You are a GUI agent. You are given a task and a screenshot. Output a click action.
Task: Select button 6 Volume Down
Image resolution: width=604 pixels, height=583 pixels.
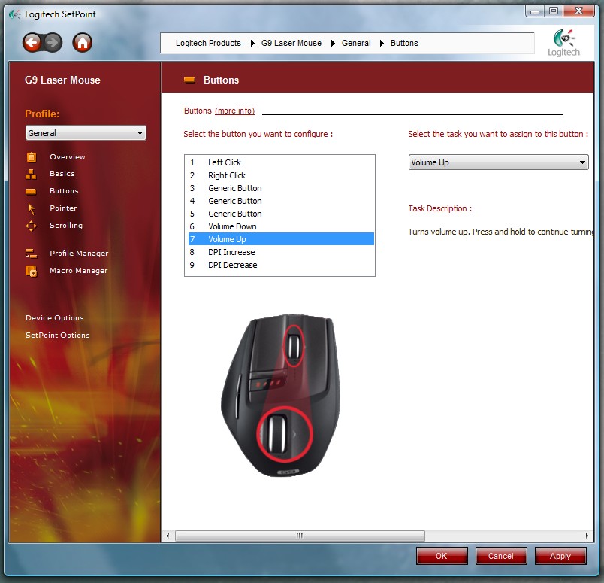click(x=281, y=226)
